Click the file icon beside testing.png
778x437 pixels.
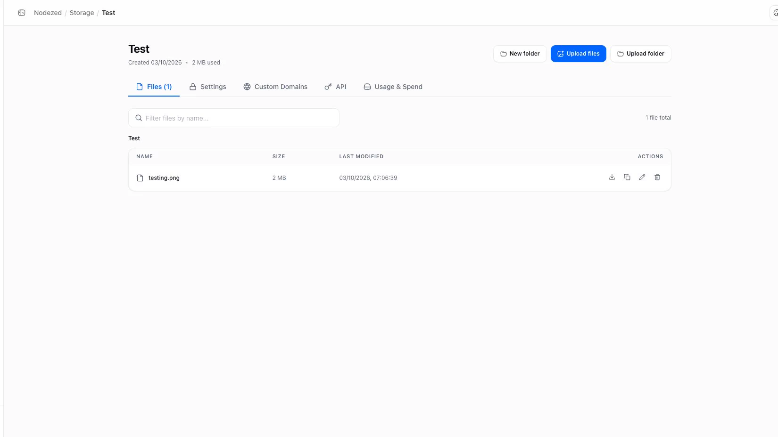pos(140,178)
